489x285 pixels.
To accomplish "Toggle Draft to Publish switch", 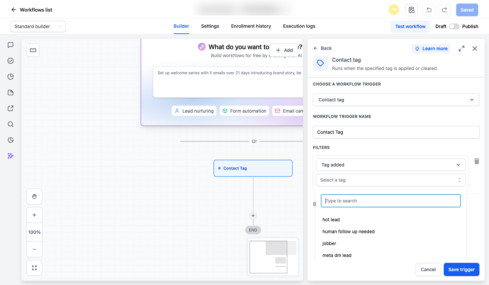I will click(x=454, y=26).
